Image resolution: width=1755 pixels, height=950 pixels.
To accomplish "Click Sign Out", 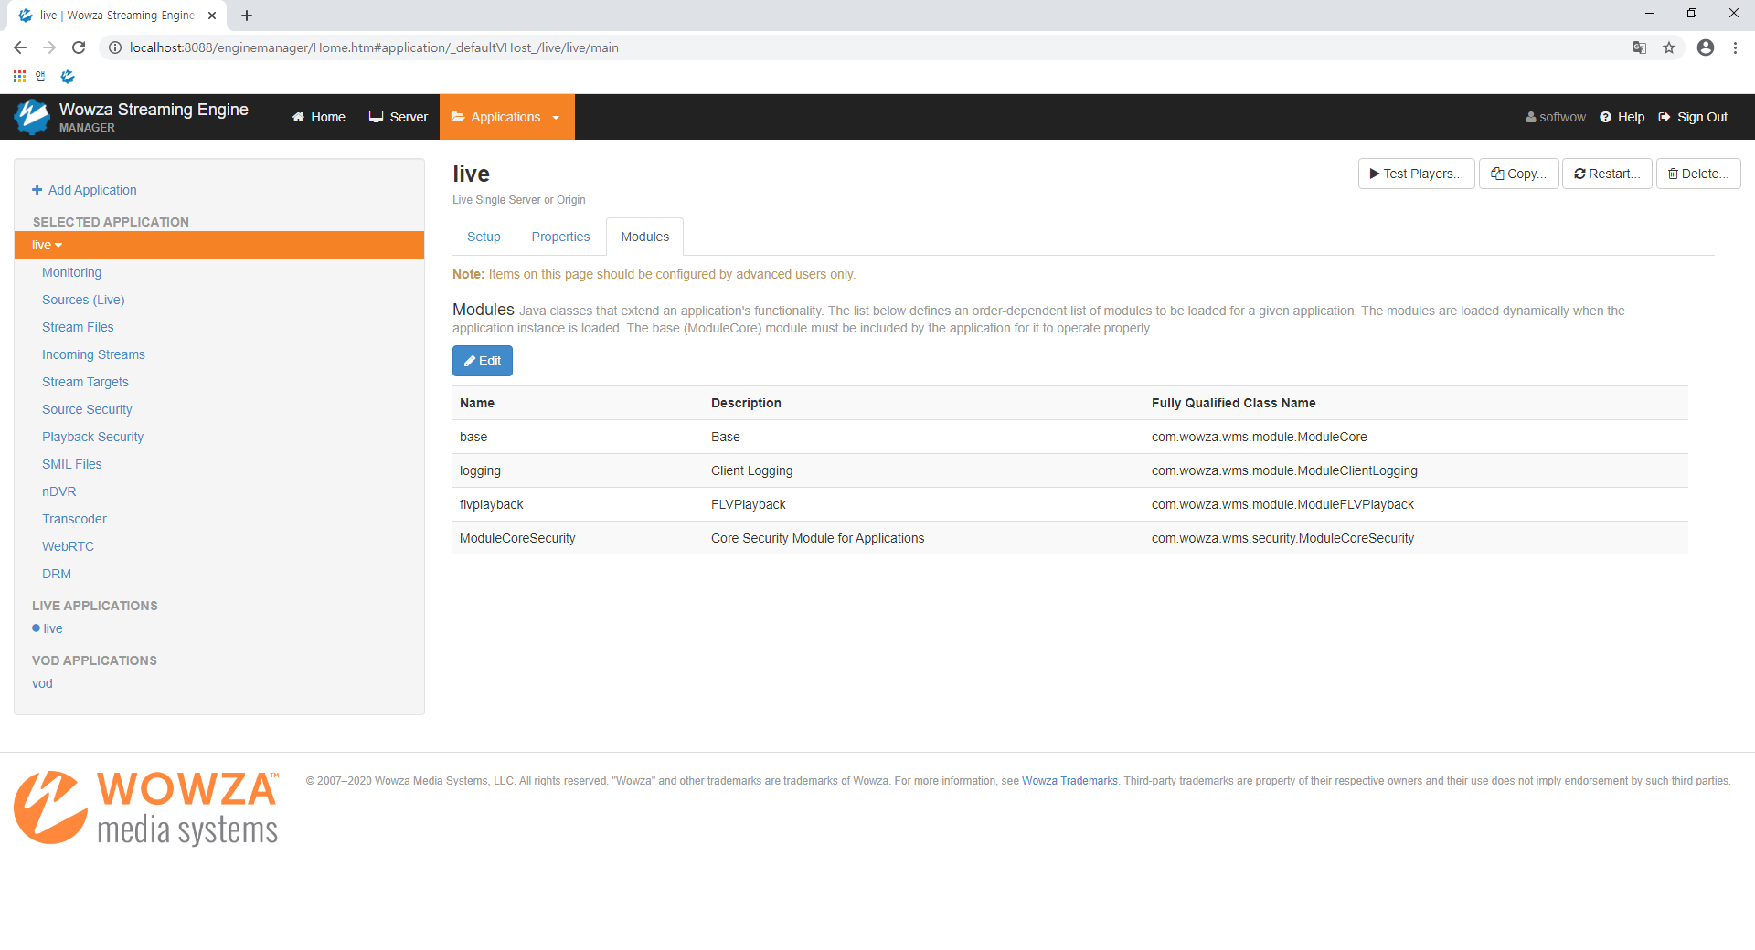I will [1693, 117].
